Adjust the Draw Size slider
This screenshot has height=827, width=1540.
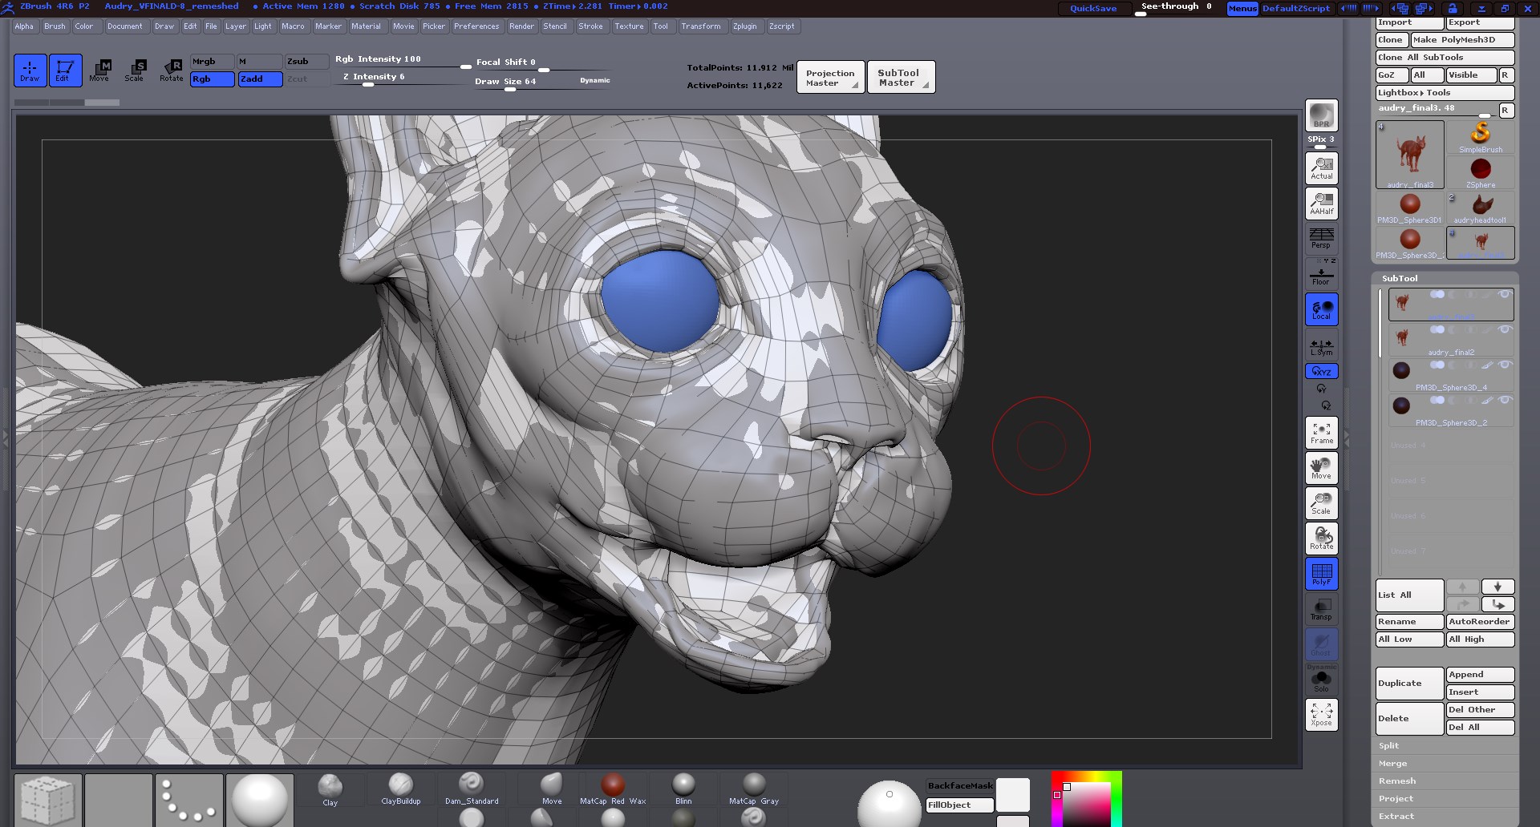[x=509, y=90]
